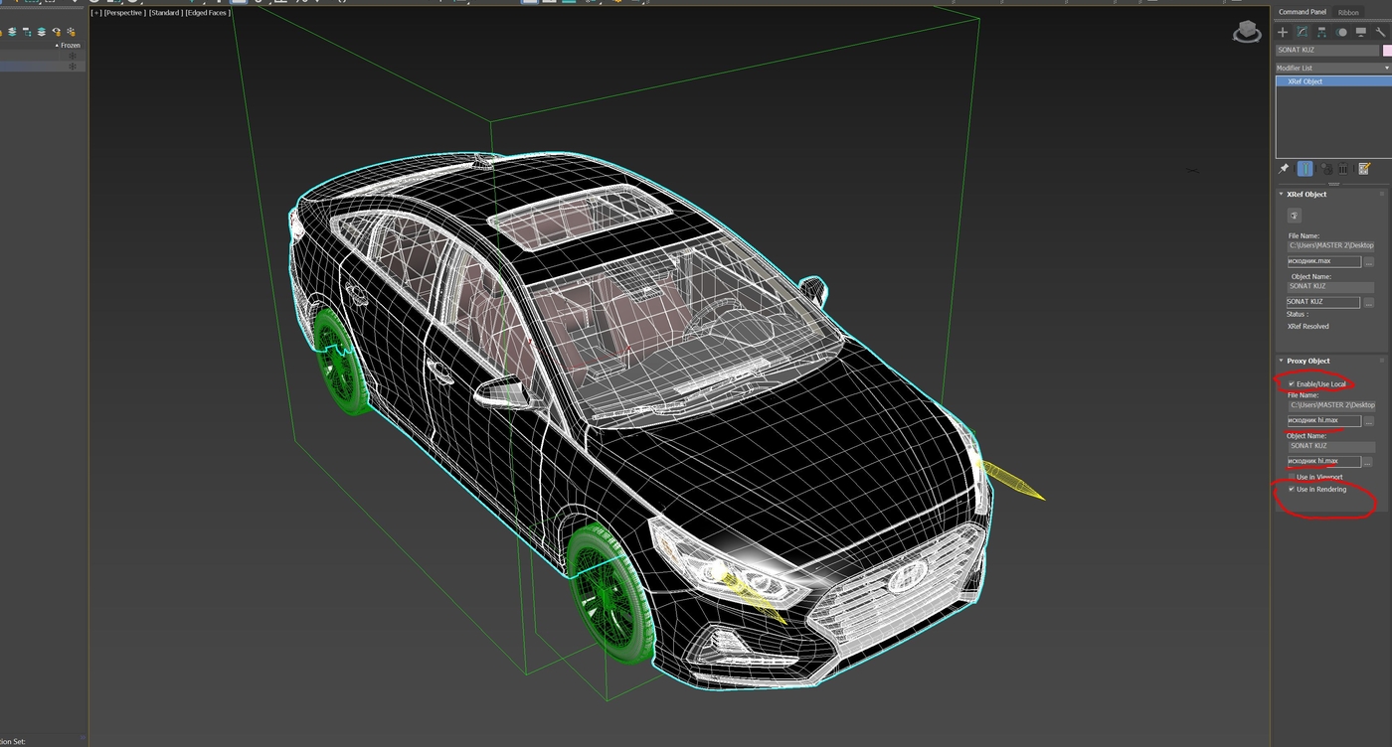Toggle the Enable/Use Local checkbox
The width and height of the screenshot is (1392, 747).
coord(1292,383)
